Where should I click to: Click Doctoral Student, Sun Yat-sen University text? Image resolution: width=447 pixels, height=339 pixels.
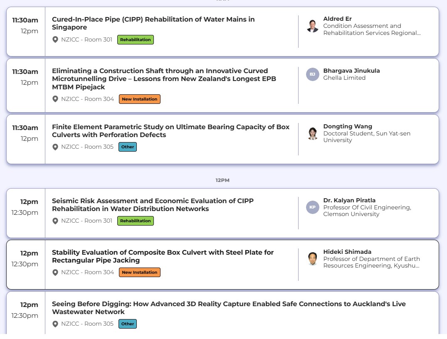367,137
